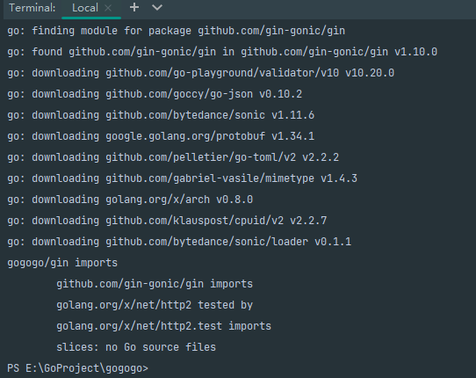
Task: Click the gin v1.10.0 version text
Action: click(x=415, y=52)
